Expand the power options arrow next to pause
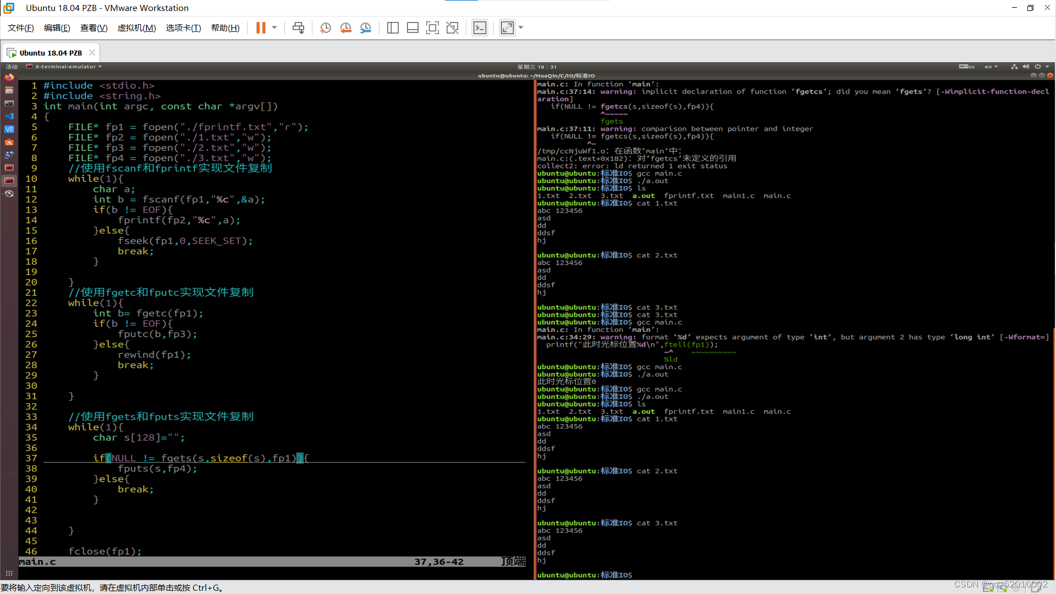The height and width of the screenshot is (594, 1056). (274, 28)
